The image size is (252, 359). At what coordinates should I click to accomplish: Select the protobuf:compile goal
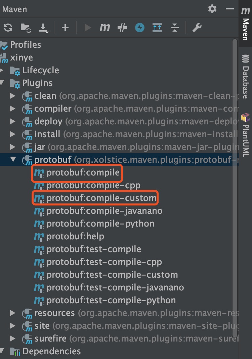click(x=83, y=173)
